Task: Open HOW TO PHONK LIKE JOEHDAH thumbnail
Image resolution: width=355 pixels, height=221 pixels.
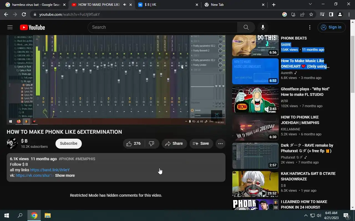Action: [x=255, y=127]
